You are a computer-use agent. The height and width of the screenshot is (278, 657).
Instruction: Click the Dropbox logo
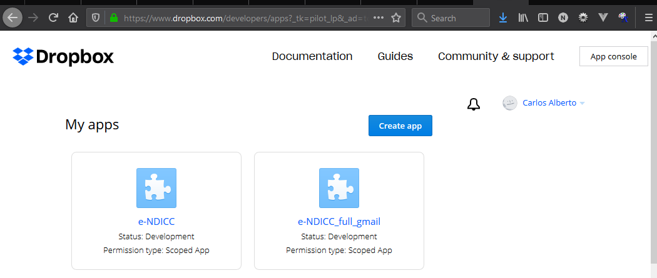(x=63, y=57)
